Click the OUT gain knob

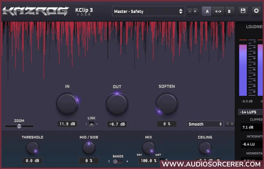(117, 104)
